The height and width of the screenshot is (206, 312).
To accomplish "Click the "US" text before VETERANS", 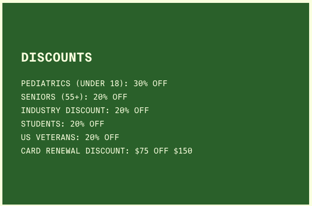I will [x=26, y=137].
